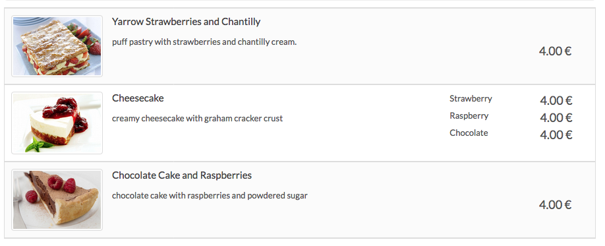
Task: Select the Raspberry cheesecake option
Action: tap(469, 116)
